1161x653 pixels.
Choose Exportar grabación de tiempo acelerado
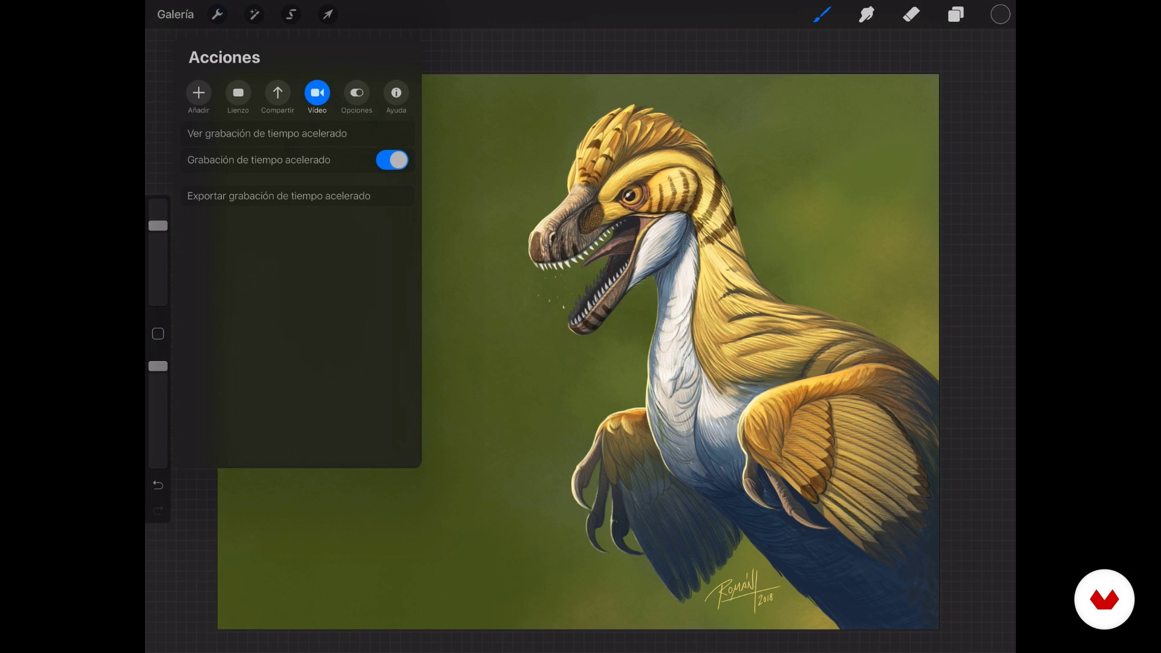298,196
